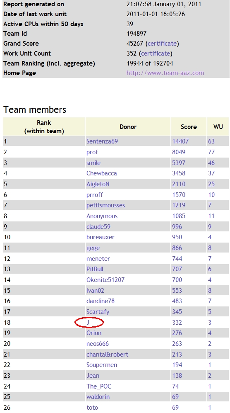Click score 332 for donor J

tap(177, 322)
